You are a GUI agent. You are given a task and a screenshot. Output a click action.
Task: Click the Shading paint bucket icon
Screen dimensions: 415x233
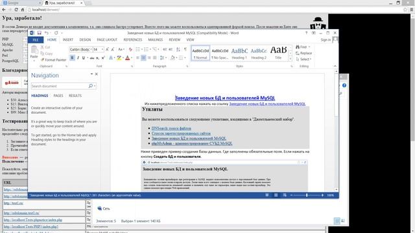pyautogui.click(x=172, y=58)
